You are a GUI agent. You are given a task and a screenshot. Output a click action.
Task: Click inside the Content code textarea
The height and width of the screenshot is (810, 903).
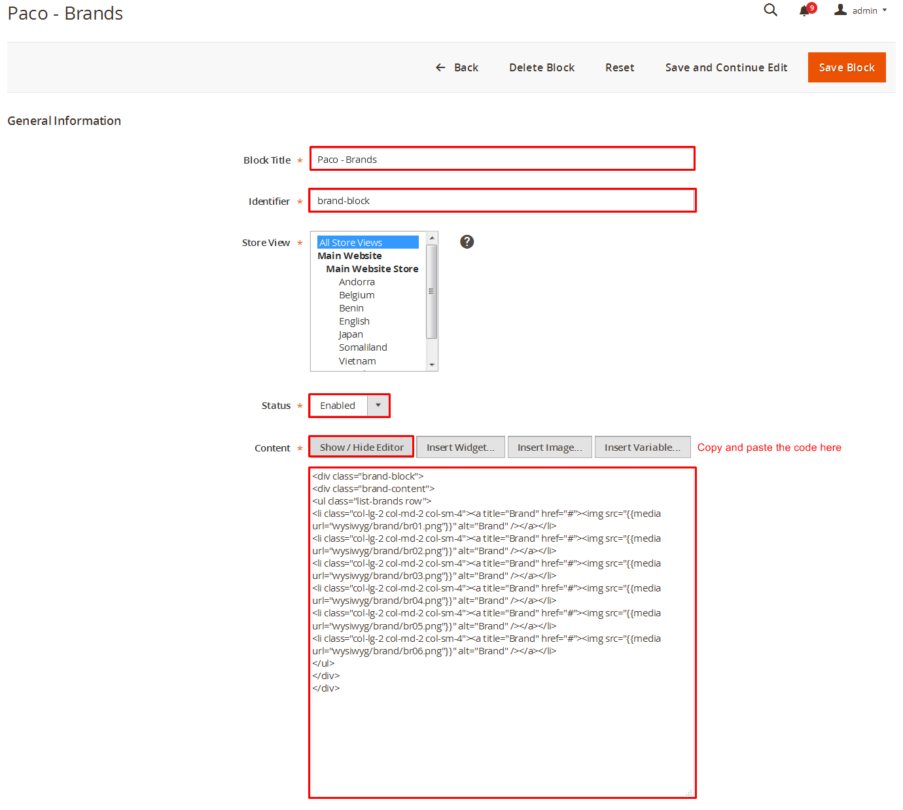click(x=503, y=633)
